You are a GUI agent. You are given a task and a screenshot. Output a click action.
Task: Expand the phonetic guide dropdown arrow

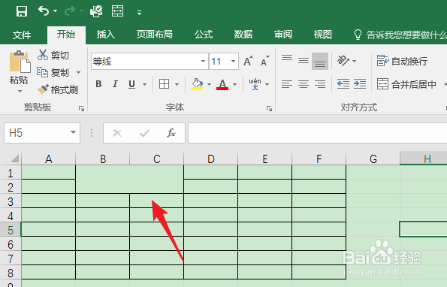267,84
